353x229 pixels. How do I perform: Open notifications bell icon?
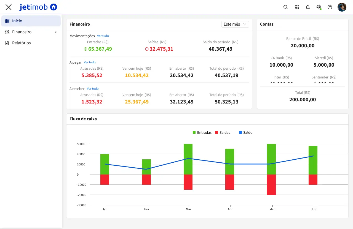308,7
